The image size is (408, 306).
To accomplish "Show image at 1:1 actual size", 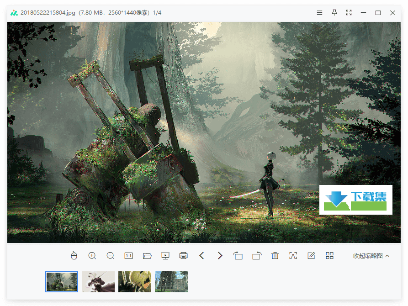I will pyautogui.click(x=128, y=256).
